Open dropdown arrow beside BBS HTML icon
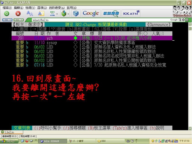Image resolution: width=192 pixels, height=144 pixels. tap(57, 14)
